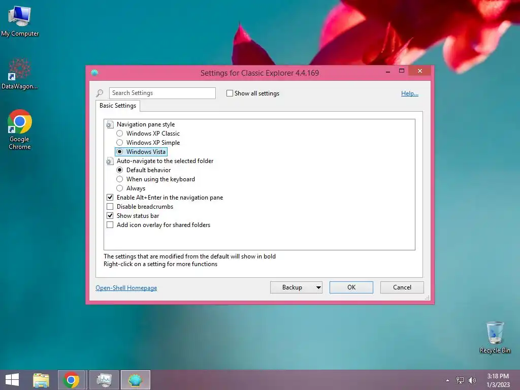Minimize the Classic Explorer settings window

pyautogui.click(x=387, y=71)
